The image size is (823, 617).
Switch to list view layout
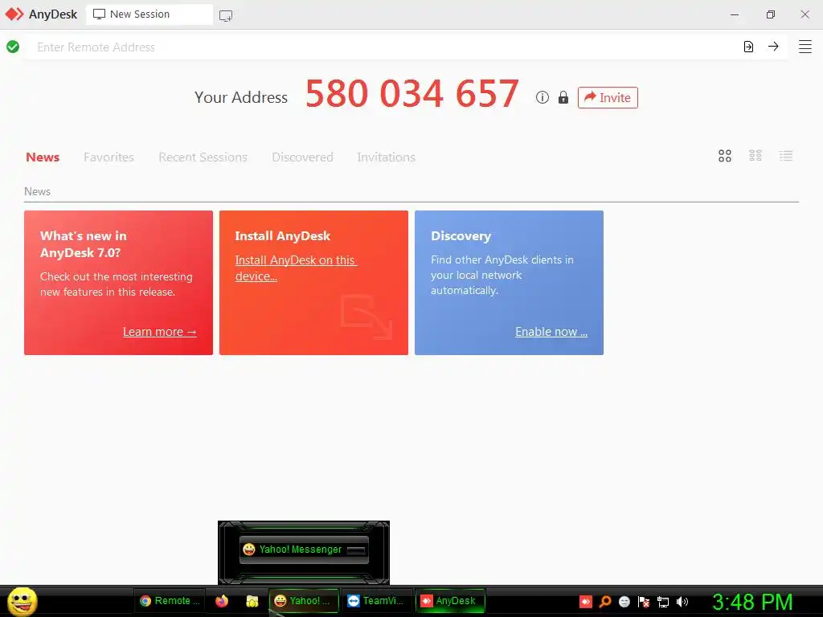[786, 156]
